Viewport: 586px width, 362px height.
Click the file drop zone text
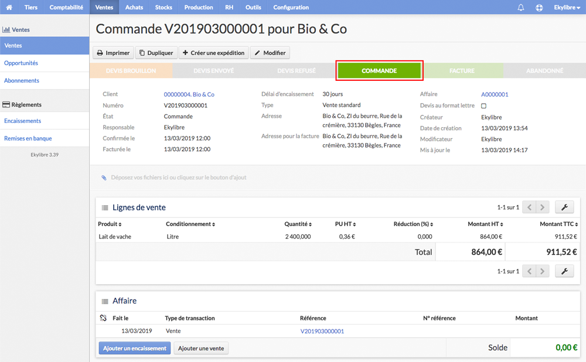coord(179,177)
